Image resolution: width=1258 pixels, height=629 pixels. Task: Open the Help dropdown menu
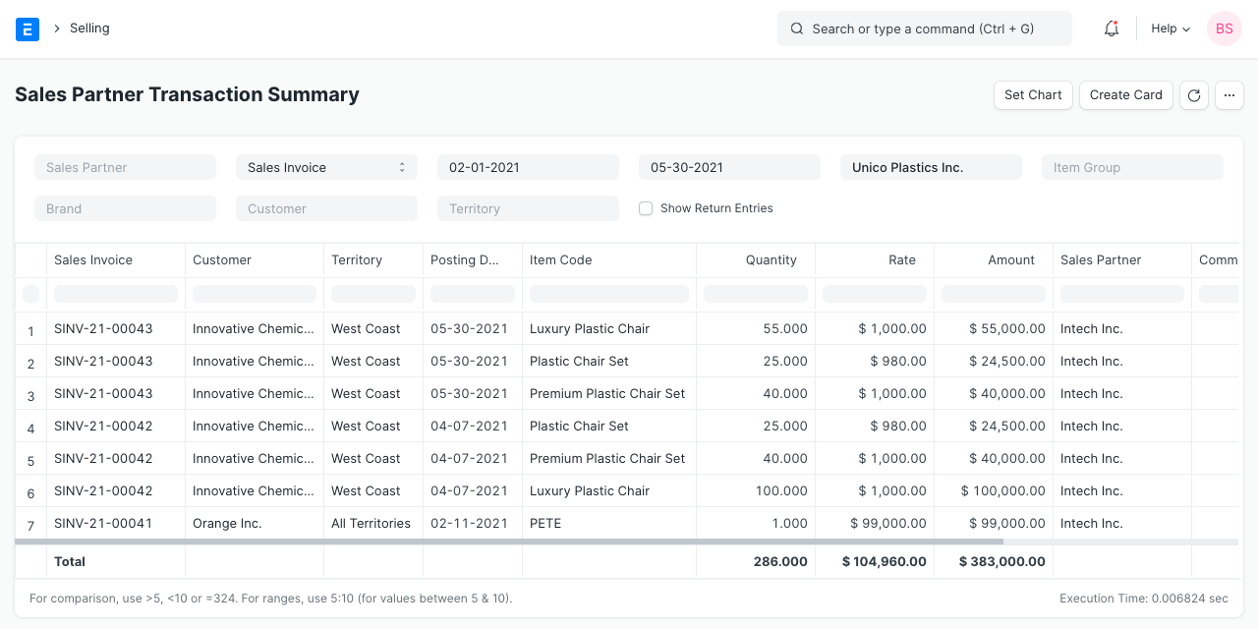click(1170, 29)
